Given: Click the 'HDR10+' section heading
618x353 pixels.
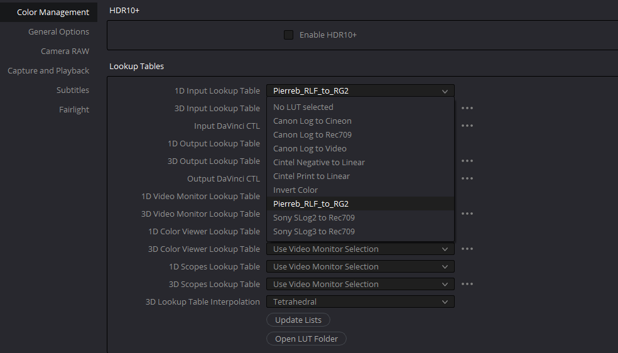Looking at the screenshot, I should 124,10.
